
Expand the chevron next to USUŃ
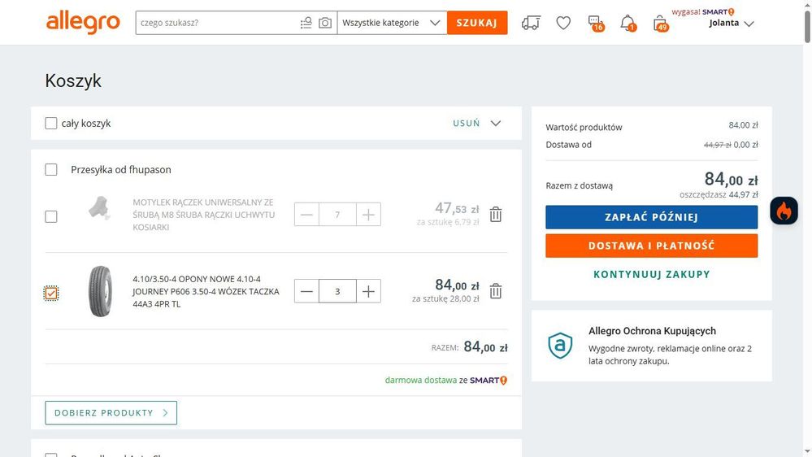tap(496, 124)
